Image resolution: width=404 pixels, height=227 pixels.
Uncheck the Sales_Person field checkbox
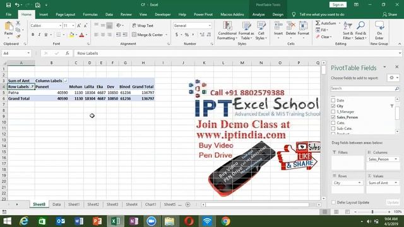coord(333,117)
